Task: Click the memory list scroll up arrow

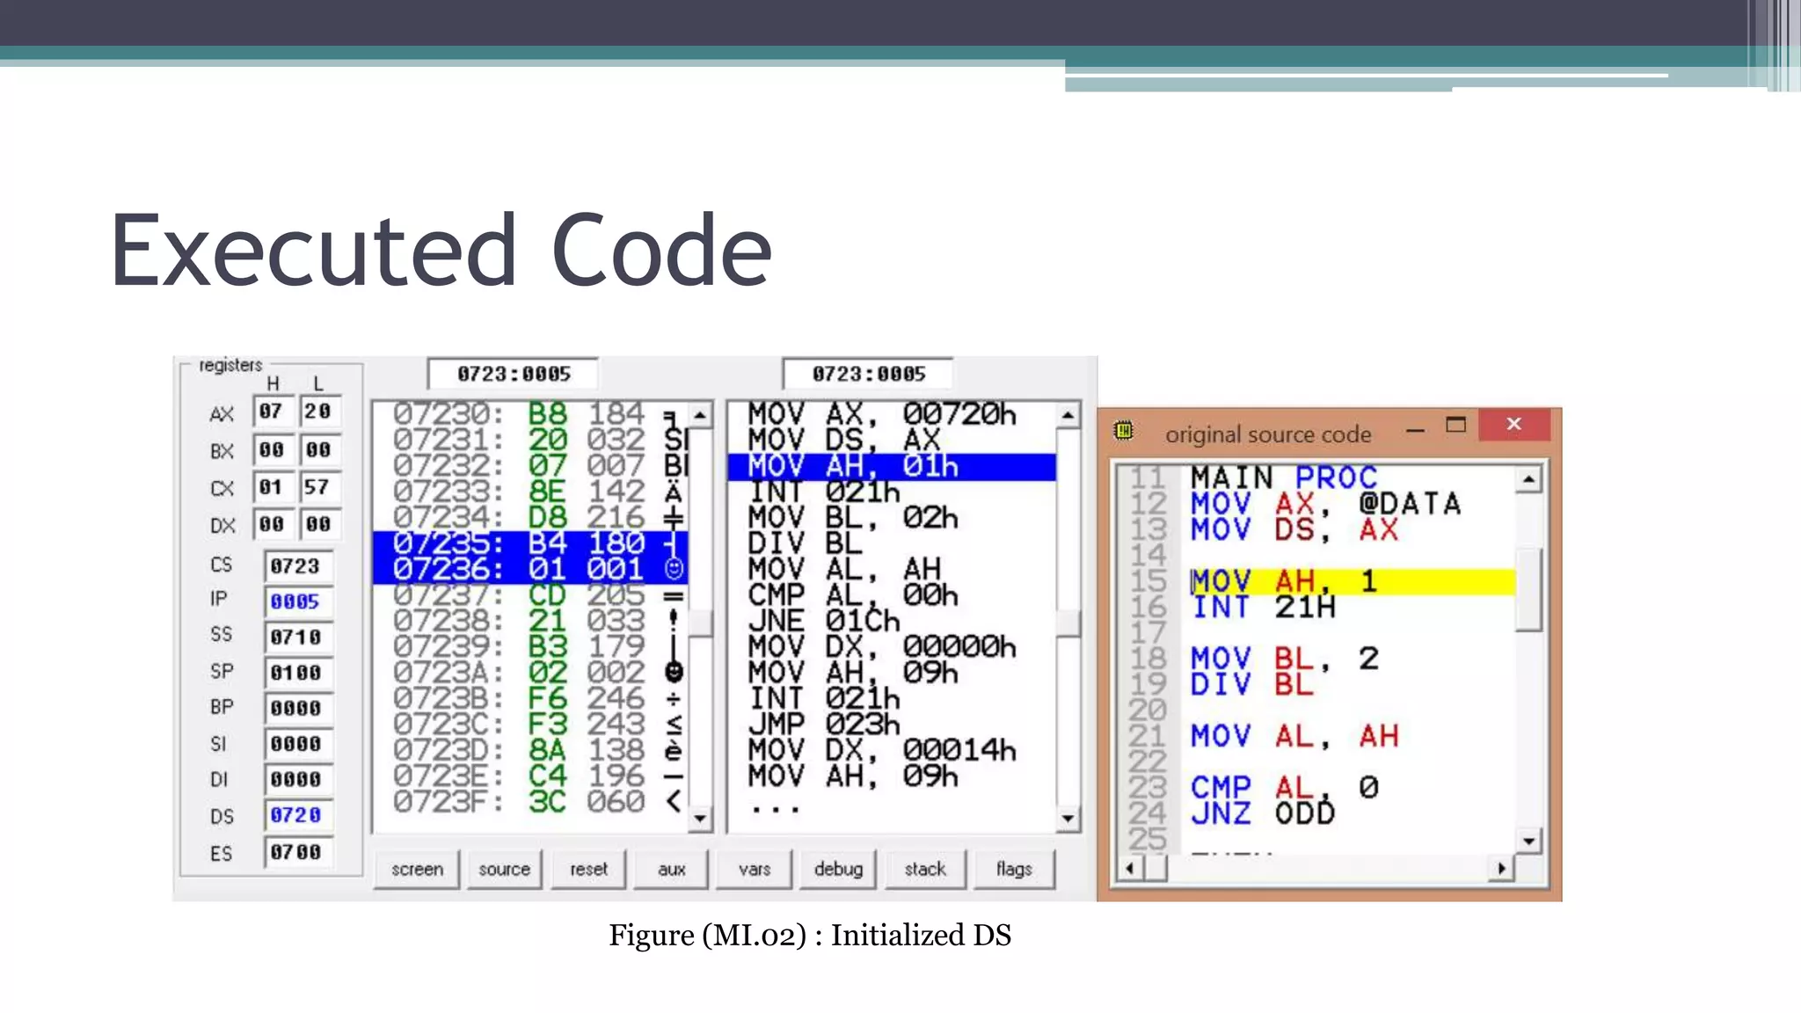Action: coord(700,414)
